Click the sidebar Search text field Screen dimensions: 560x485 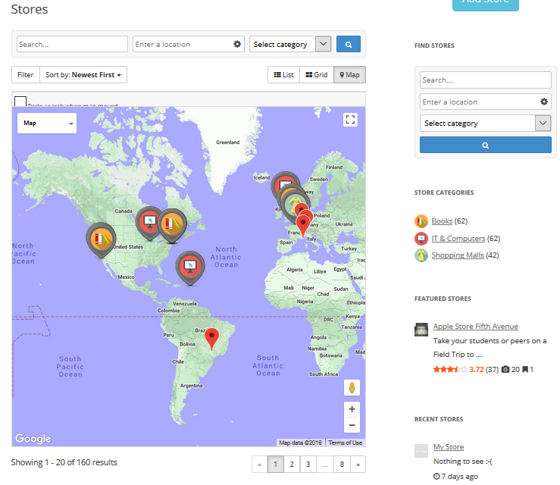point(485,80)
